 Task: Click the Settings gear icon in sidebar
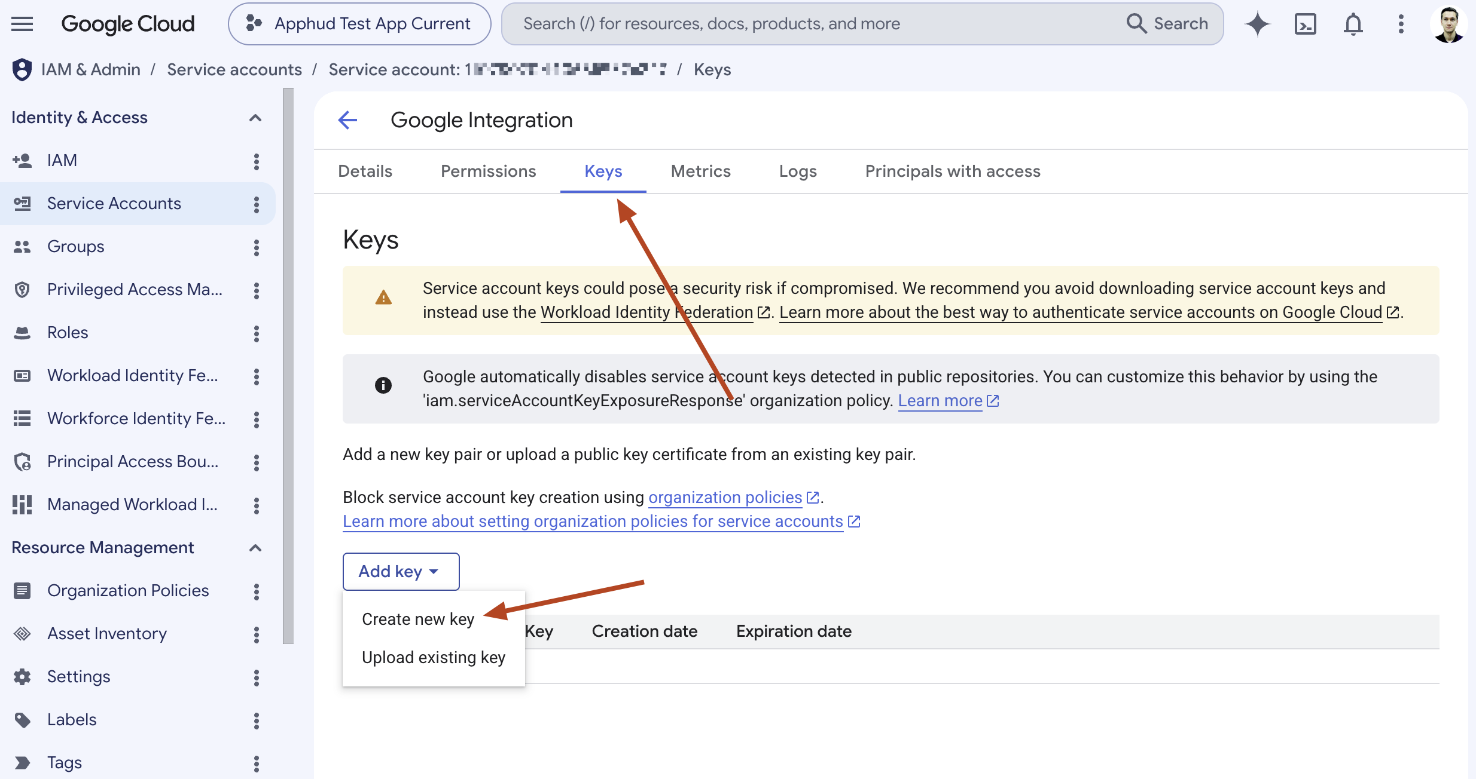(22, 676)
